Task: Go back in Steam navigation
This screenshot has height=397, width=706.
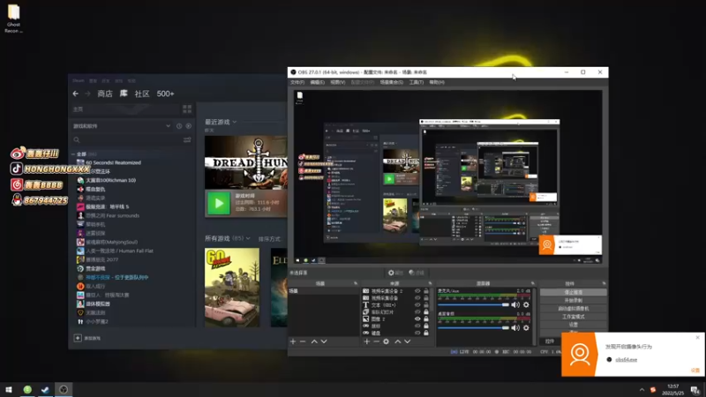Action: tap(76, 94)
